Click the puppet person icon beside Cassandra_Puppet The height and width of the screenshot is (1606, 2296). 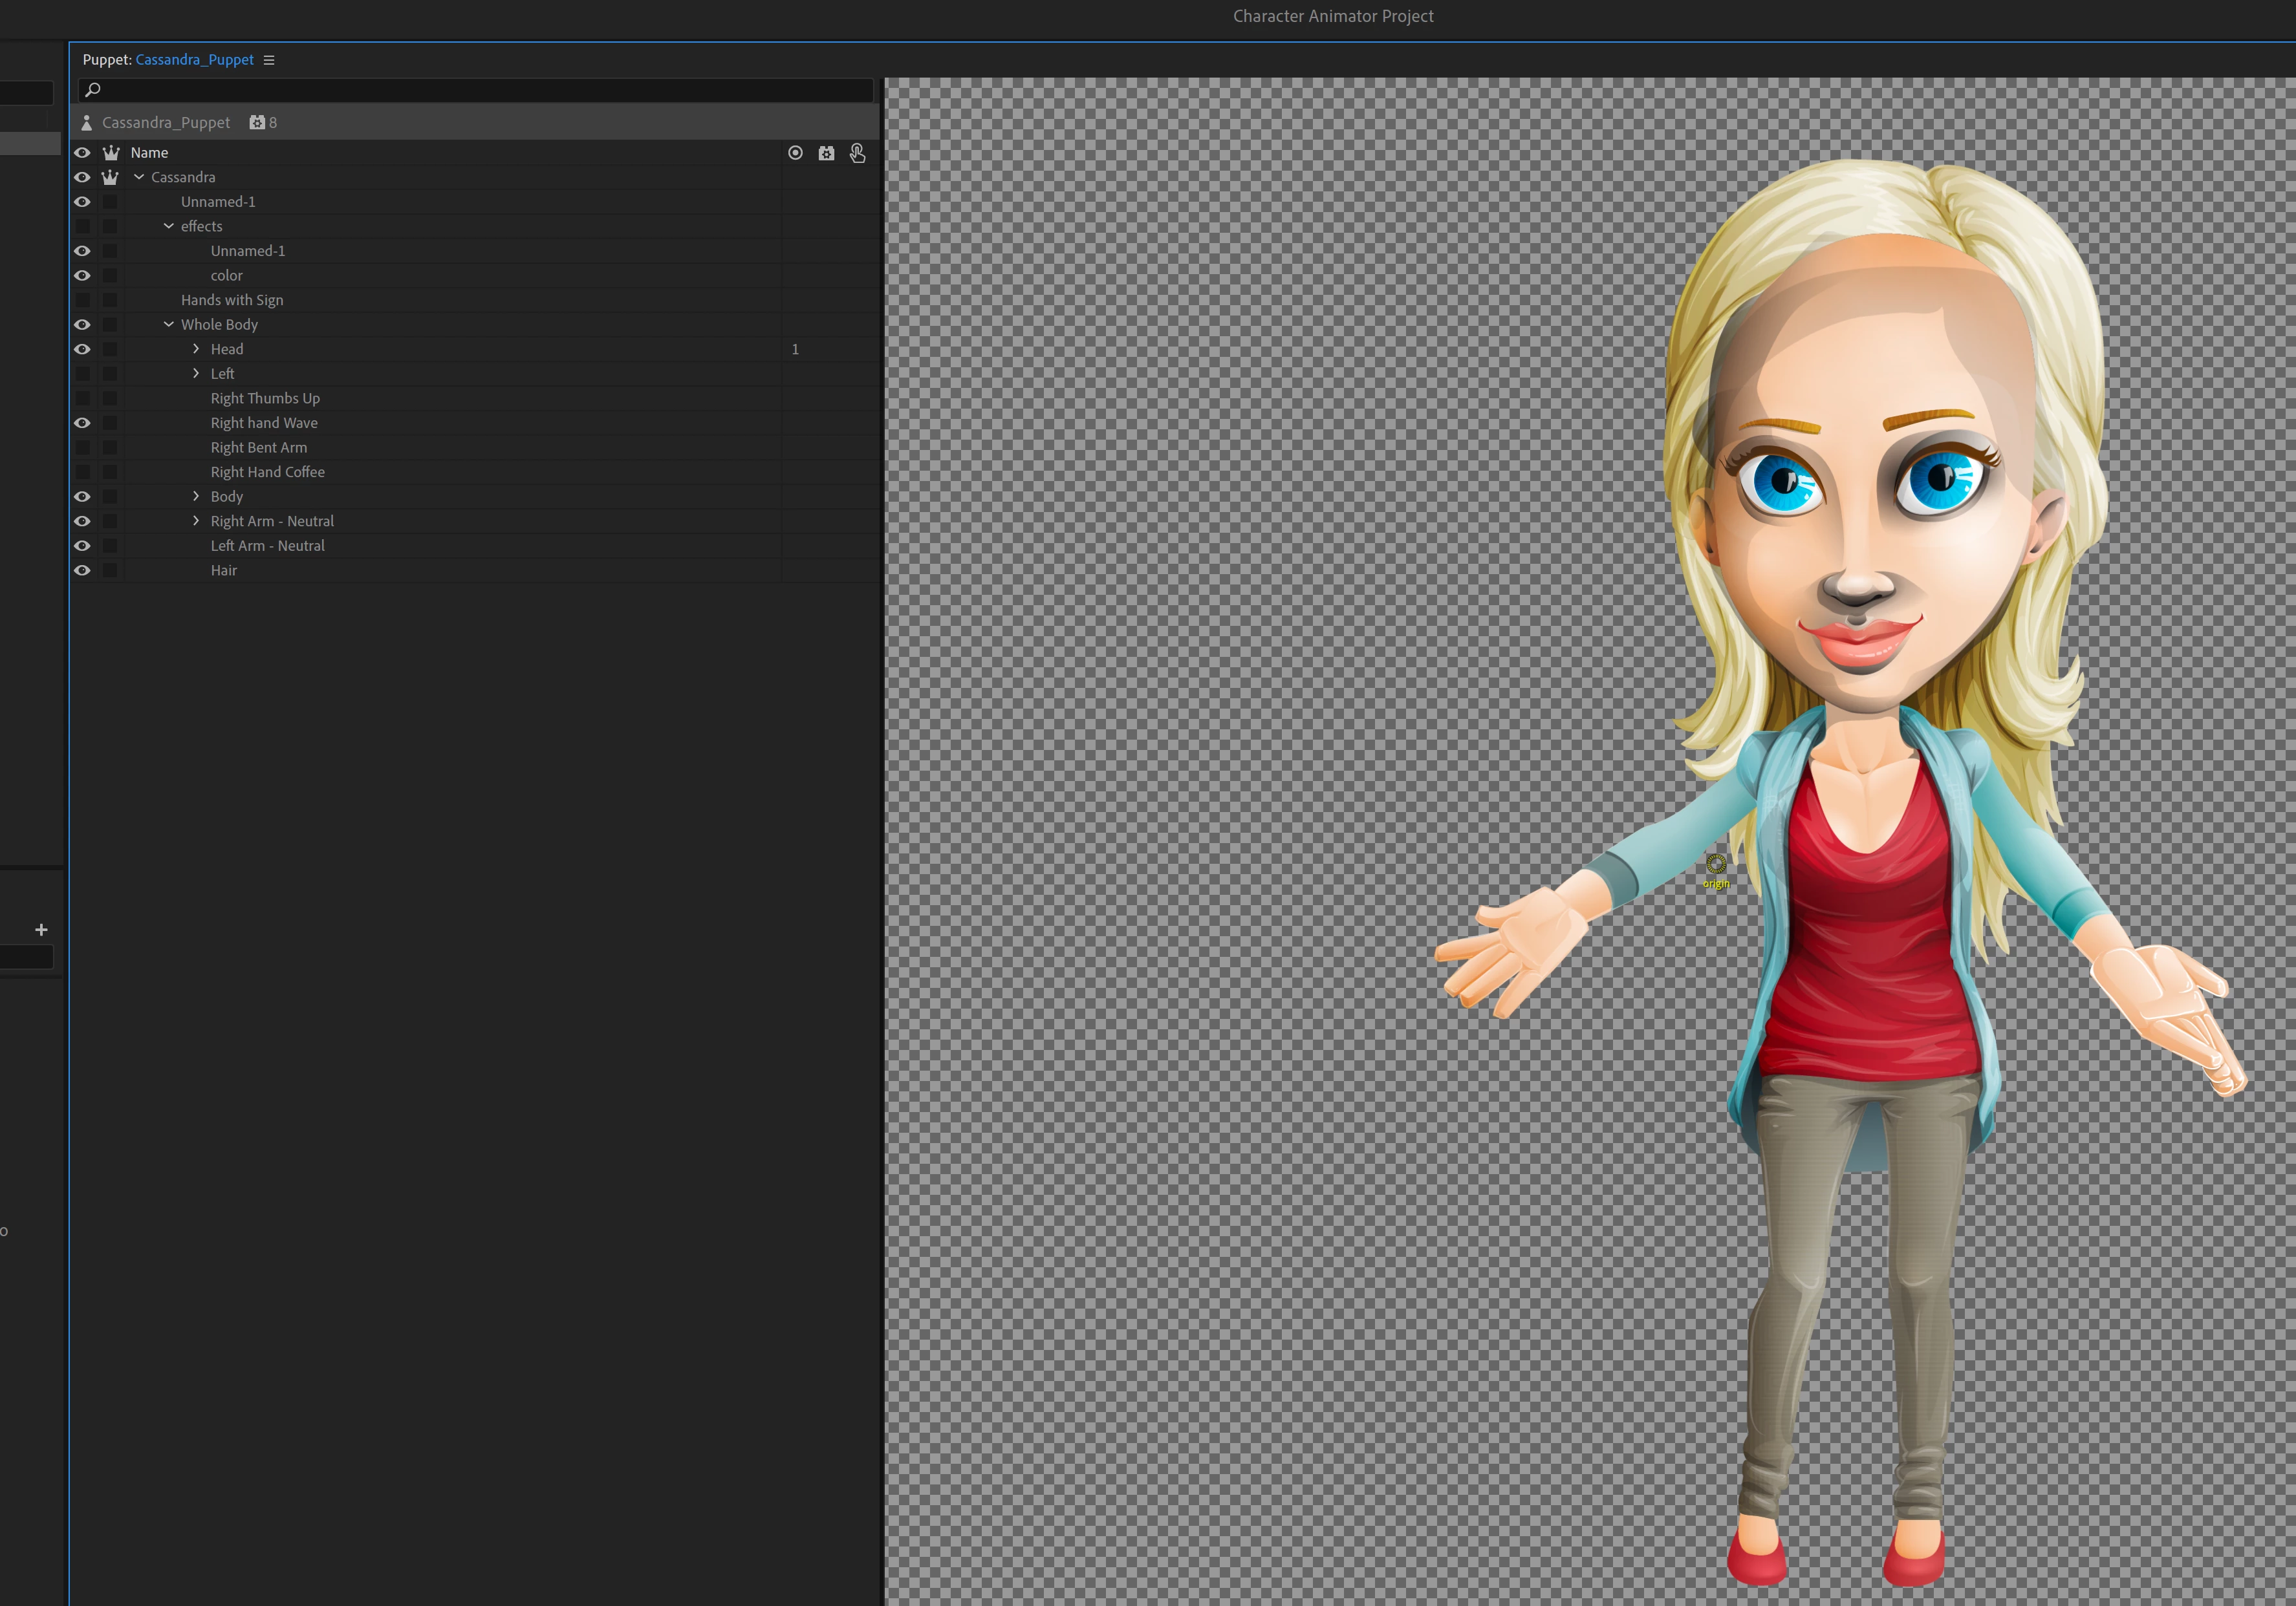click(87, 123)
